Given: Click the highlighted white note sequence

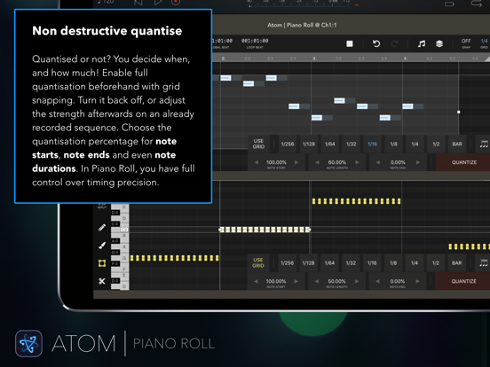Looking at the screenshot, I should tap(265, 230).
